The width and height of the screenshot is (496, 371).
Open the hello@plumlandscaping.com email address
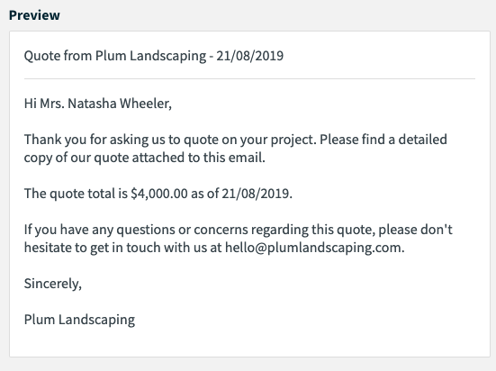coord(313,248)
